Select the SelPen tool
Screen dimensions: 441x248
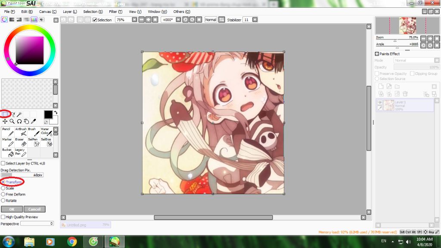point(34,142)
